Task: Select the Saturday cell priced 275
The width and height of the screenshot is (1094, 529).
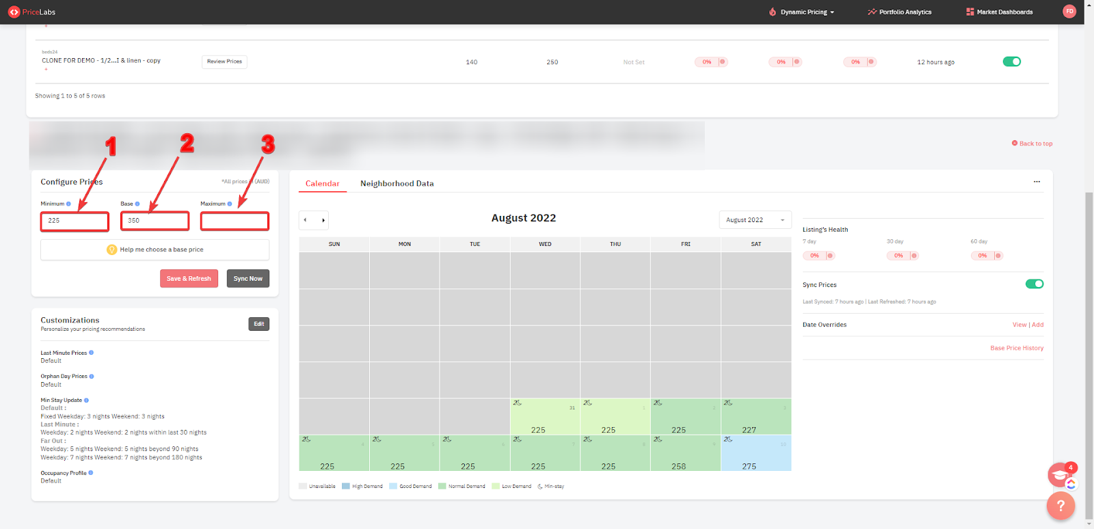Action: tap(756, 452)
